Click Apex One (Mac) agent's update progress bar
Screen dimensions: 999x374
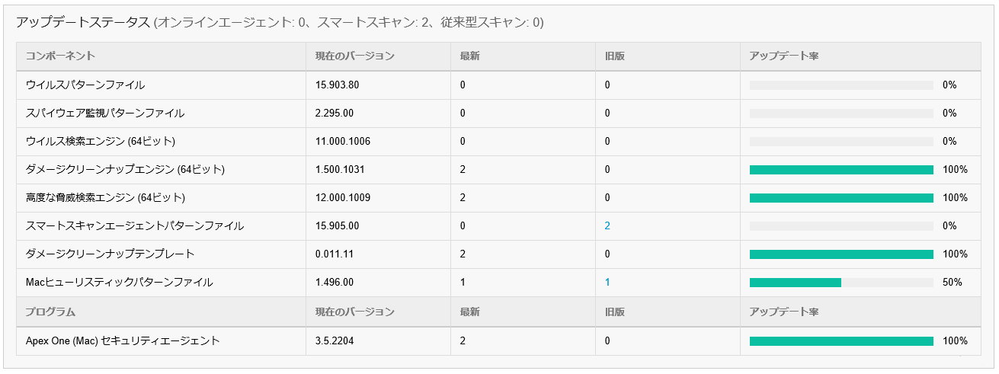(841, 341)
